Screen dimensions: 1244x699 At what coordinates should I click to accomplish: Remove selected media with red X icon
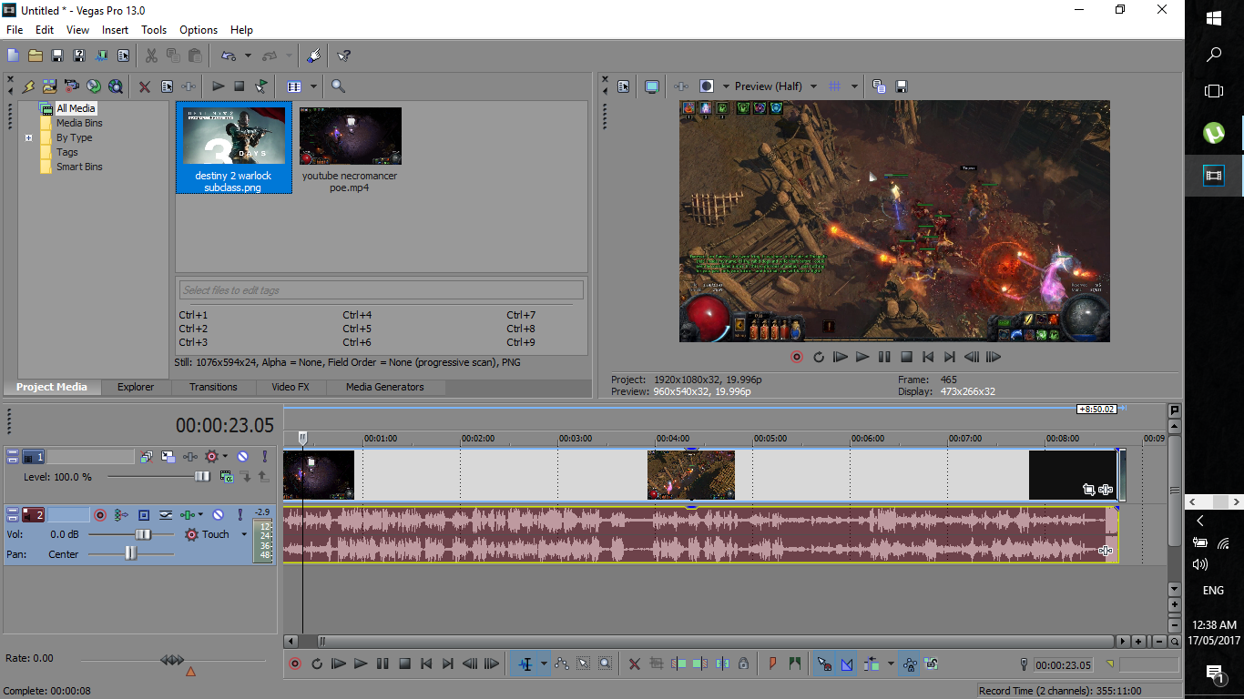point(145,86)
